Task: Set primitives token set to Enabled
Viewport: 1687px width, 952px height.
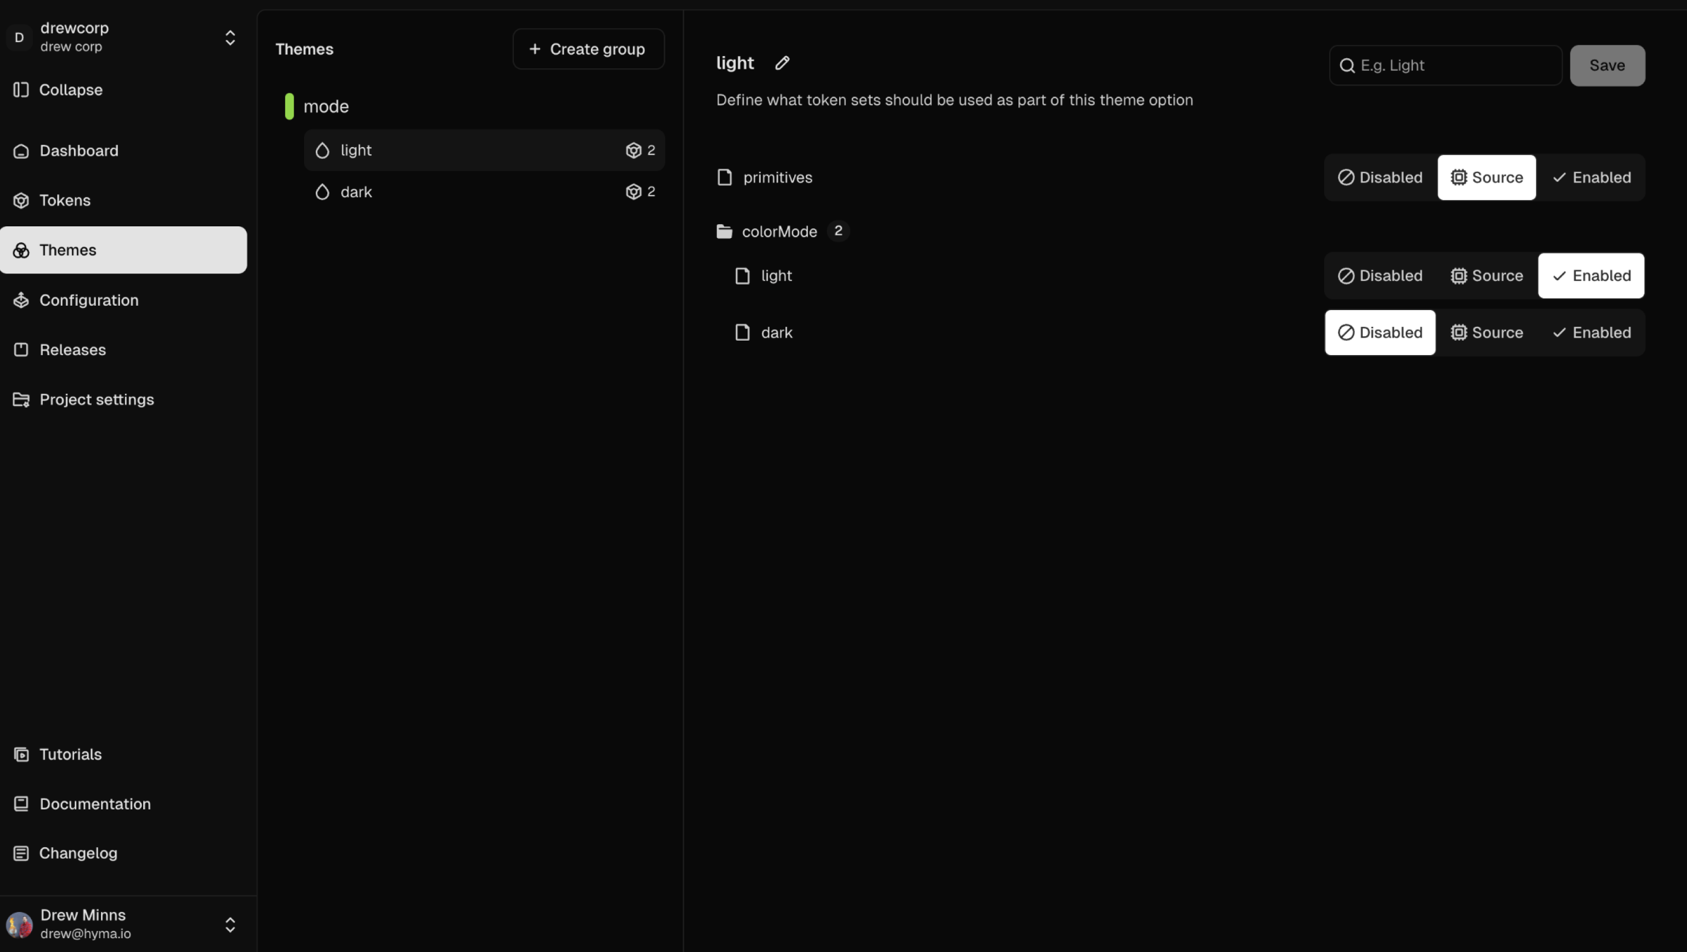Action: click(1592, 178)
